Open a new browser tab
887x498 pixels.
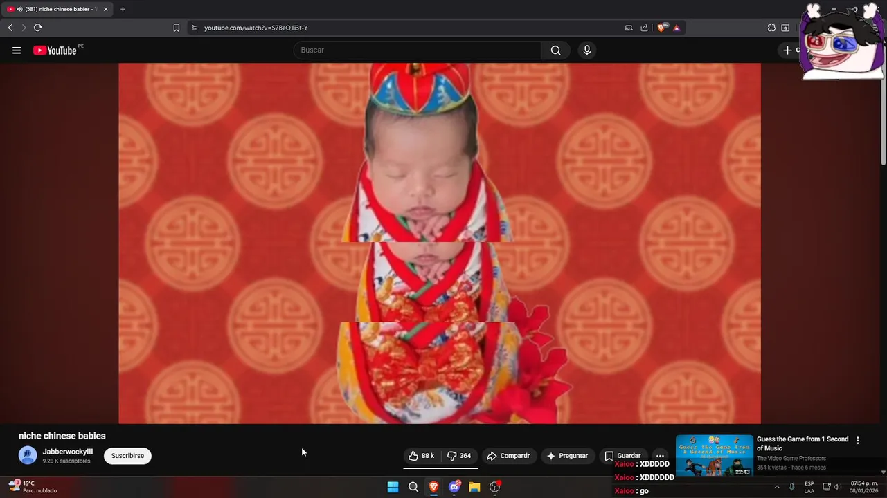click(123, 9)
